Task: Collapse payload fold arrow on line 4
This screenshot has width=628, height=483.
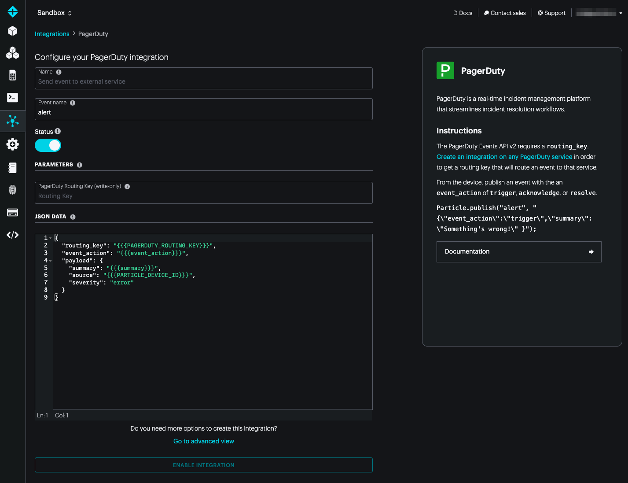Action: (x=51, y=261)
